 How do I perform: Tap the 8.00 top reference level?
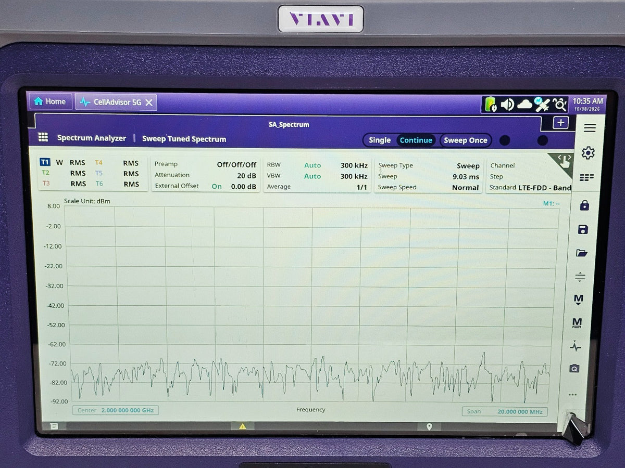click(x=54, y=206)
